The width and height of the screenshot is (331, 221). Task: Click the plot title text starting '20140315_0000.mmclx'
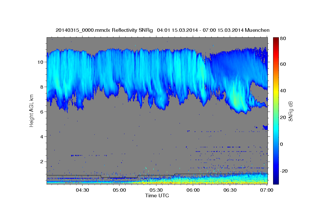[x=162, y=30]
